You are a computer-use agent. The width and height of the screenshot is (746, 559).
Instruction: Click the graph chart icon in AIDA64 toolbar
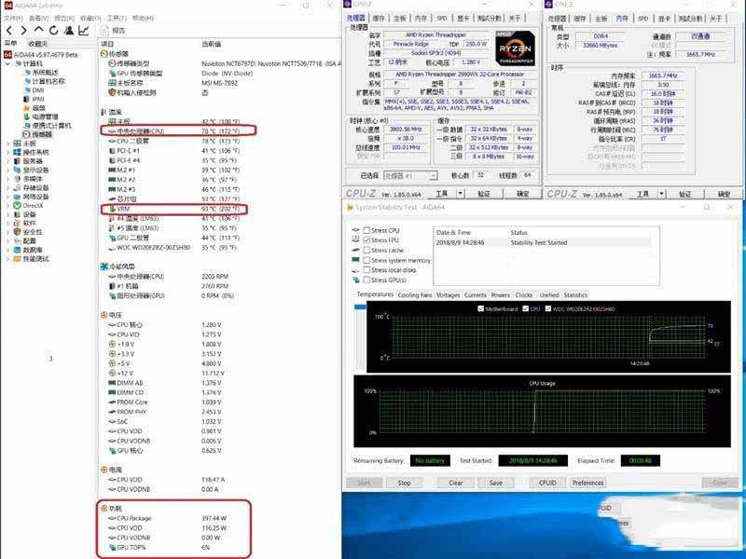pyautogui.click(x=81, y=31)
